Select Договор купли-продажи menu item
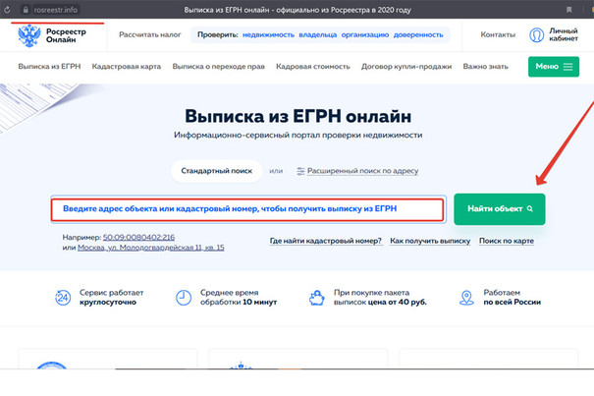The height and width of the screenshot is (396, 594). (x=406, y=67)
